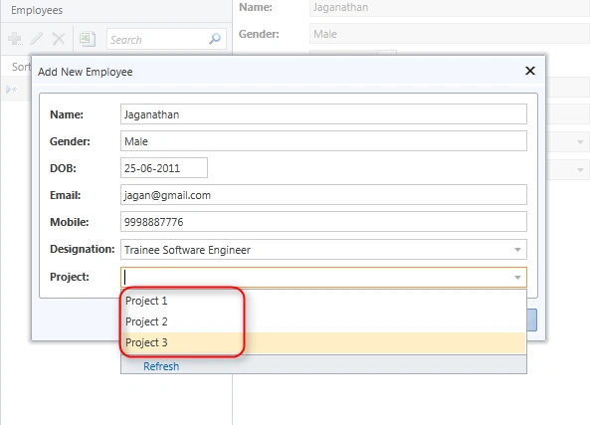Viewport: 590px width, 425px height.
Task: Click the Mobile number field
Action: point(323,222)
